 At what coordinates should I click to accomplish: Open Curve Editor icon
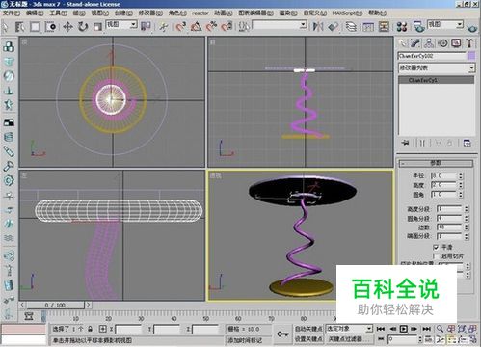(x=368, y=26)
